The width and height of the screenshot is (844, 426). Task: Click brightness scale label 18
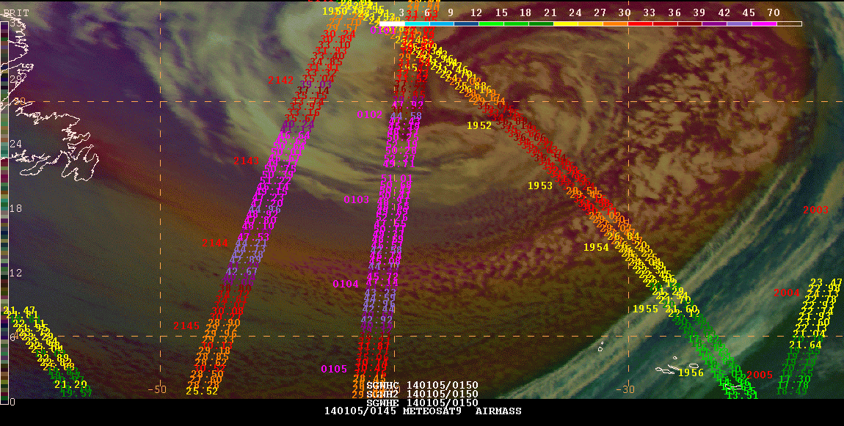(15, 209)
